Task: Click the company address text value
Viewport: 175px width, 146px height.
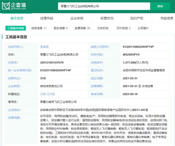Action: pos(94,110)
